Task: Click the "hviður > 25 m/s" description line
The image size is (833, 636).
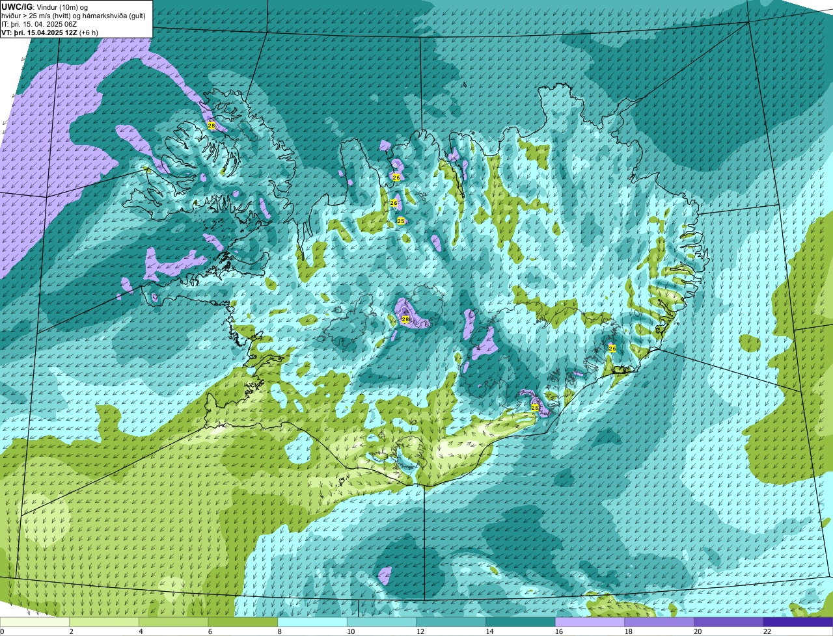Action: [74, 16]
